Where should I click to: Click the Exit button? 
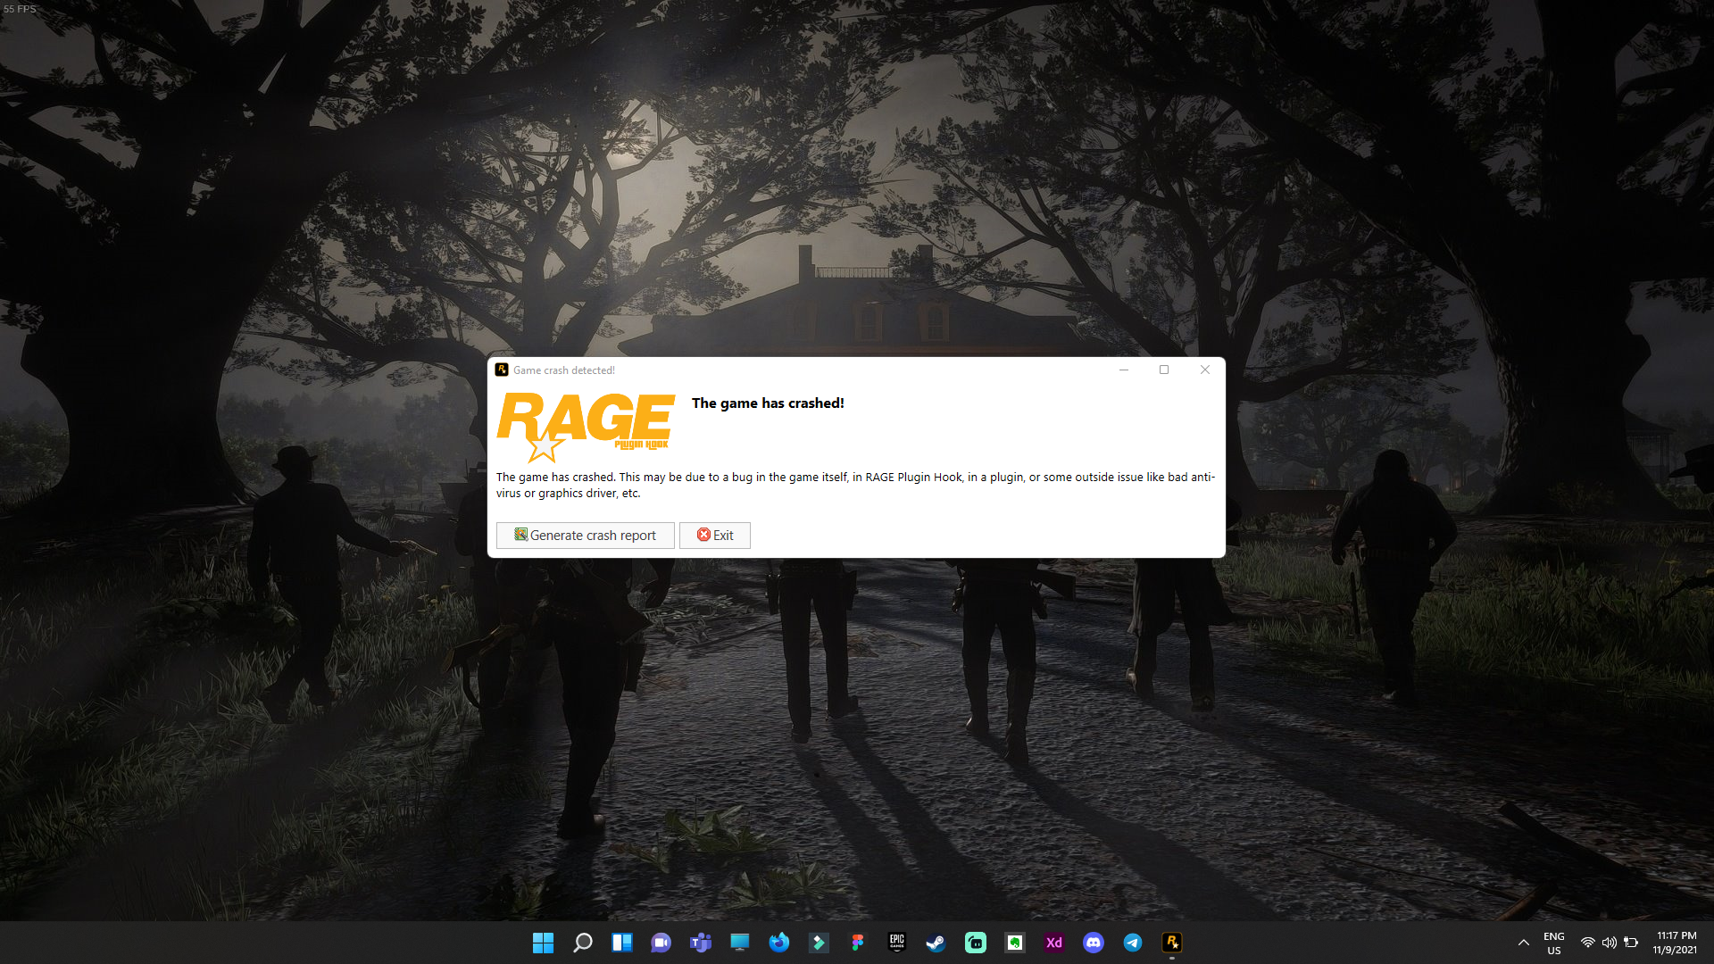tap(714, 536)
